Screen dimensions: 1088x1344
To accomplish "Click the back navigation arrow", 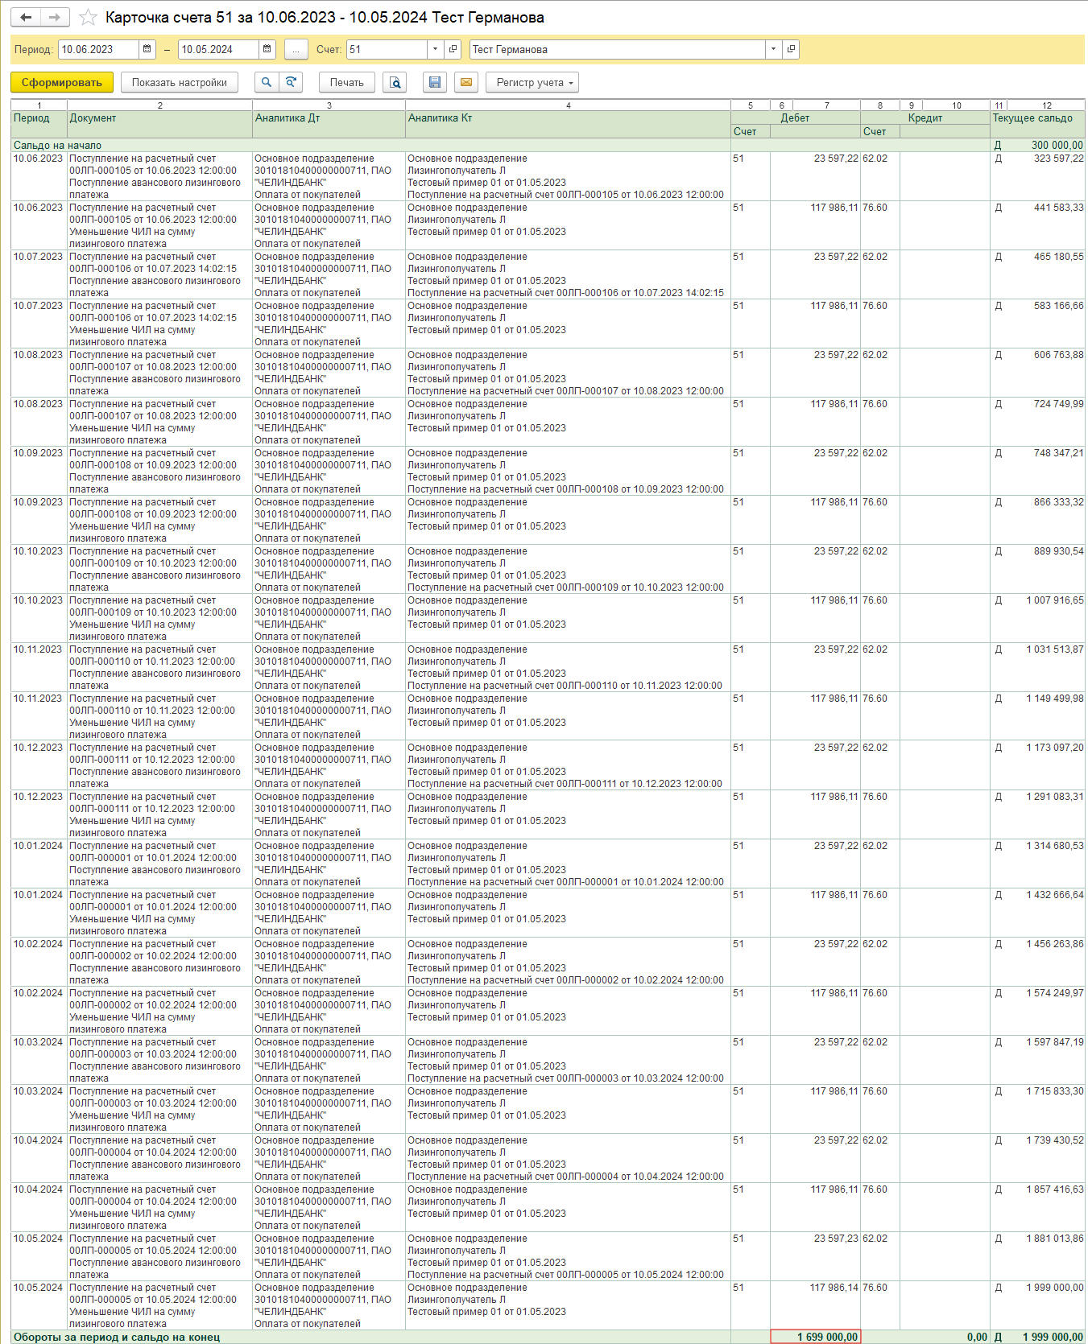I will 26,17.
